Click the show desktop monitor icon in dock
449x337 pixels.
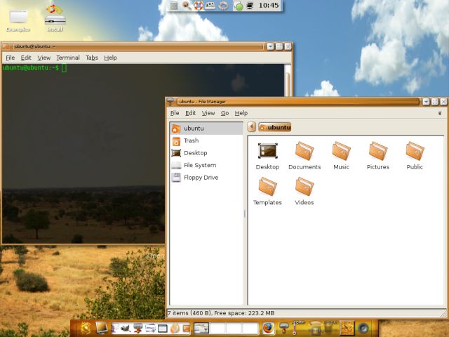point(101,328)
